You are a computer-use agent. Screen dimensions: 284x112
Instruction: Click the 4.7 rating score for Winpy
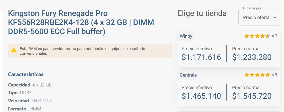274,36
